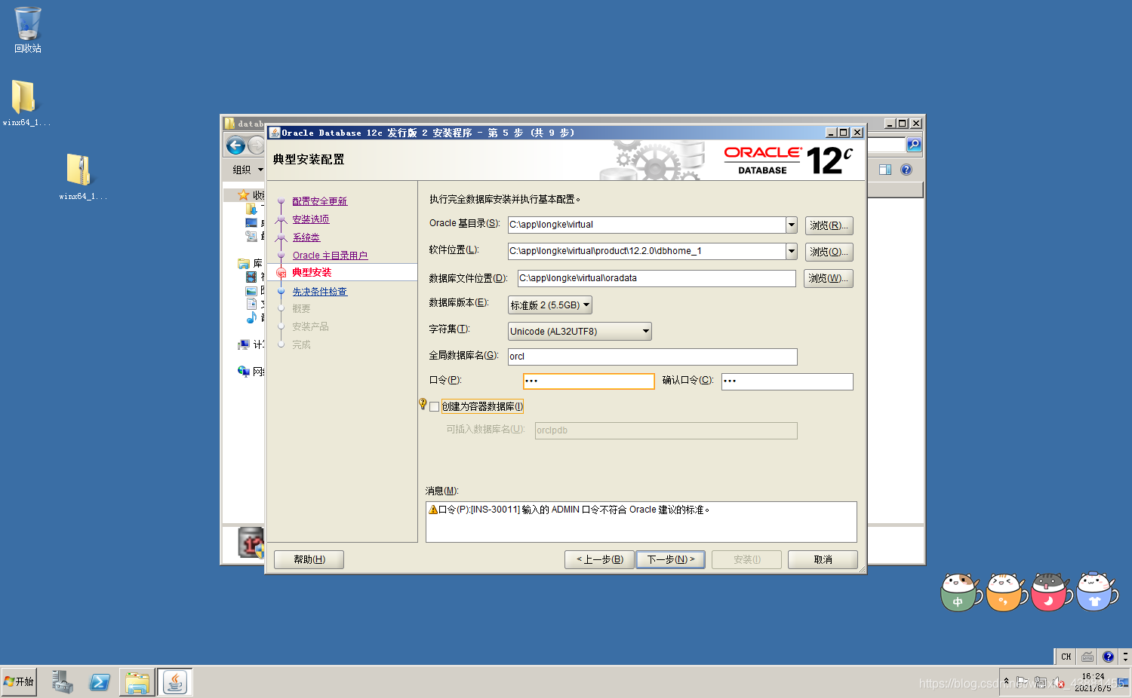The height and width of the screenshot is (698, 1132).
Task: Open Server Manager from taskbar
Action: (62, 682)
